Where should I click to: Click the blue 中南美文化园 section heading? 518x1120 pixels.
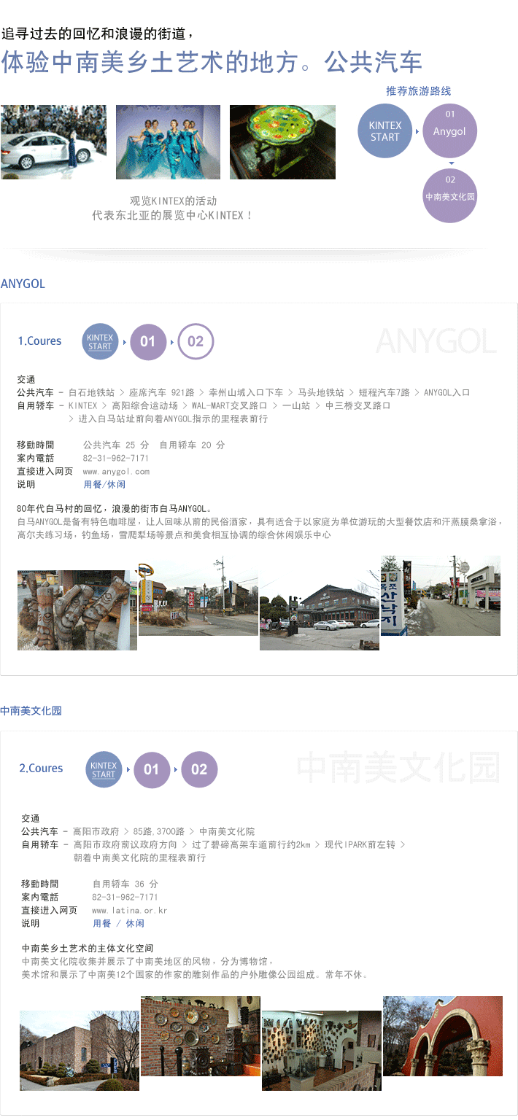[31, 710]
